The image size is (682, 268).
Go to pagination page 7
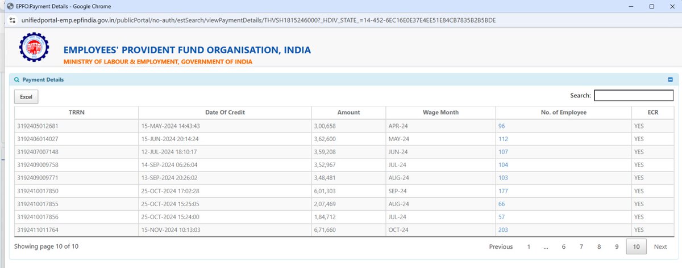[x=581, y=246]
